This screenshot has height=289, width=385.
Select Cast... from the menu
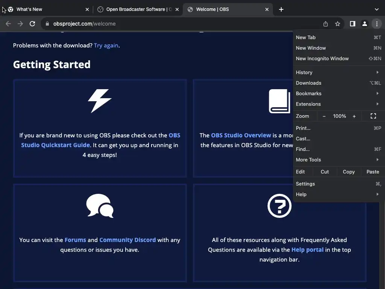pos(338,138)
